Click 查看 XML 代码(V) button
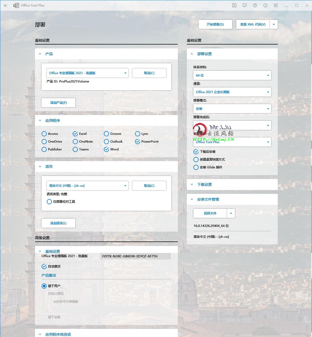Image resolution: width=312 pixels, height=337 pixels. click(x=253, y=24)
